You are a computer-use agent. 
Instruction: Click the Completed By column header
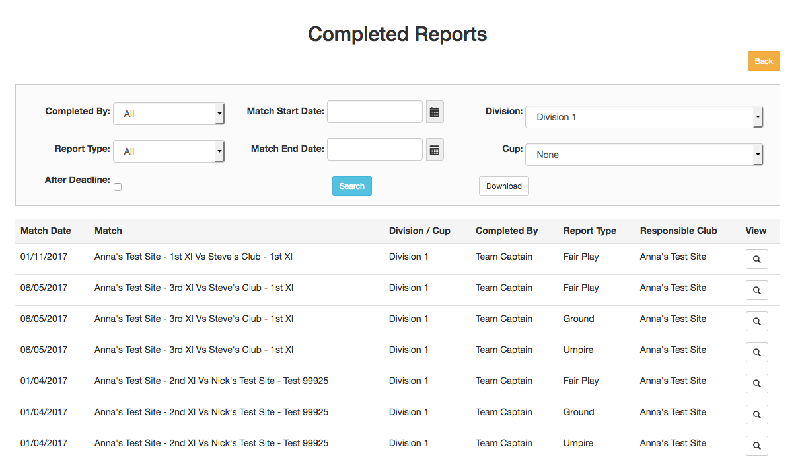pyautogui.click(x=507, y=231)
